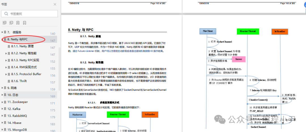Expand the 13. RabbitMQ bookmark
Viewport: 306px width, 132px height.
(2, 116)
